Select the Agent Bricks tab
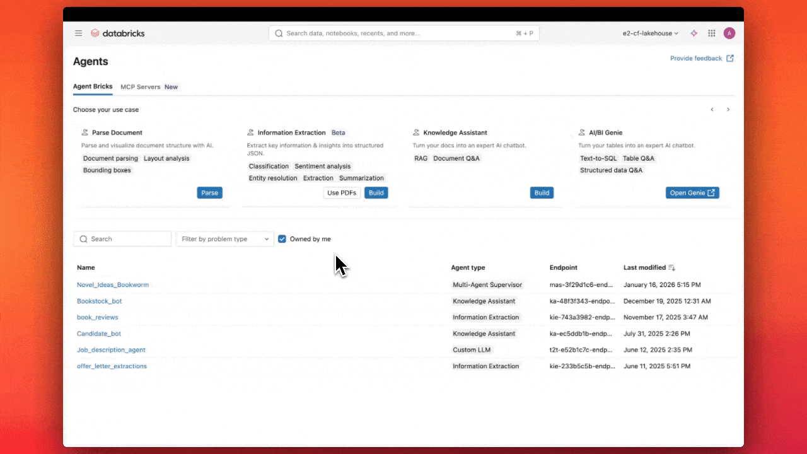 point(92,86)
